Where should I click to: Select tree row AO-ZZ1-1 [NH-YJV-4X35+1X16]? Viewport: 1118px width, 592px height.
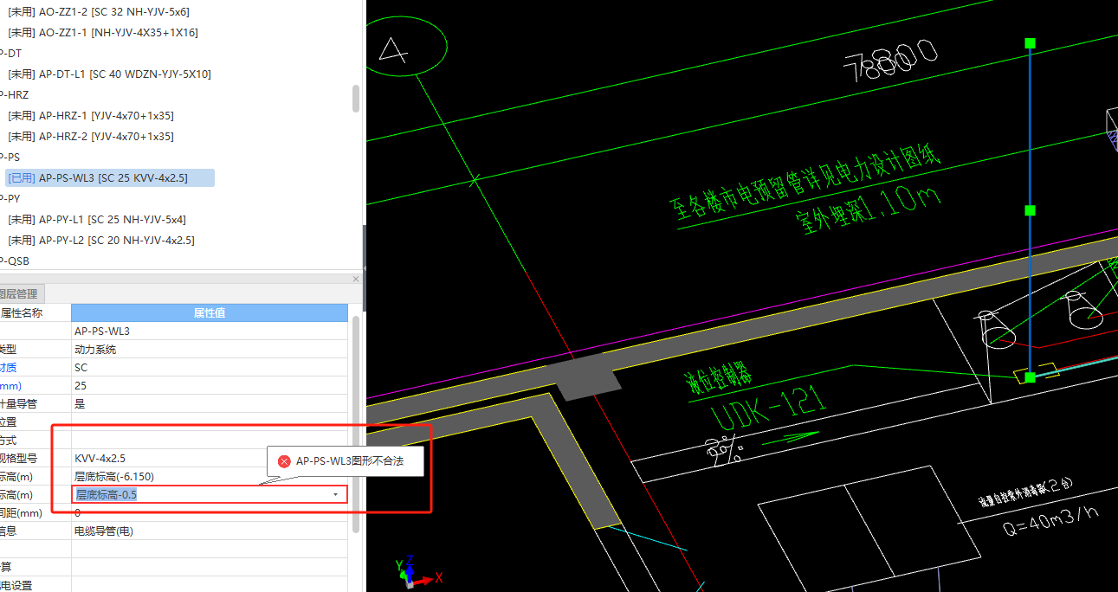coord(103,32)
